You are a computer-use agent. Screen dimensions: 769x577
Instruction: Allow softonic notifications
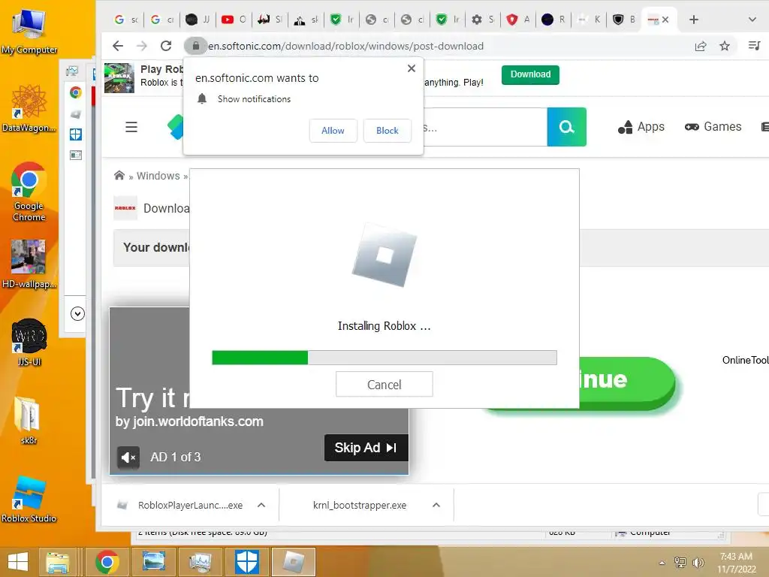pos(333,131)
